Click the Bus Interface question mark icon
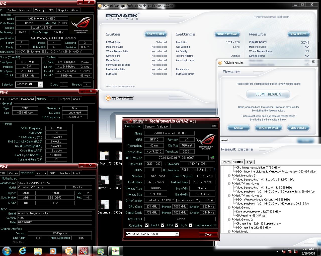This screenshot has width=321, height=256. pyautogui.click(x=215, y=170)
